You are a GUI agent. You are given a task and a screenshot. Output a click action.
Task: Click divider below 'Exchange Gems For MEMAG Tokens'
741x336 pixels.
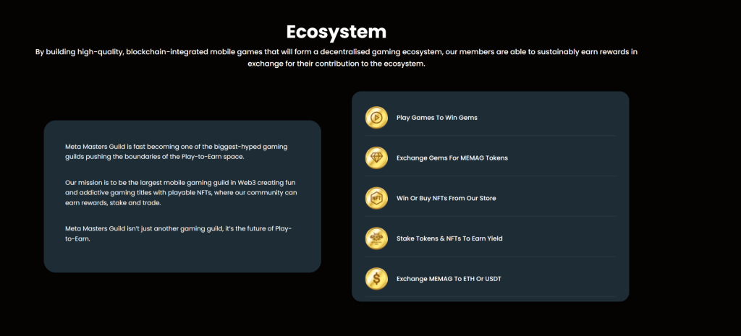coord(491,176)
